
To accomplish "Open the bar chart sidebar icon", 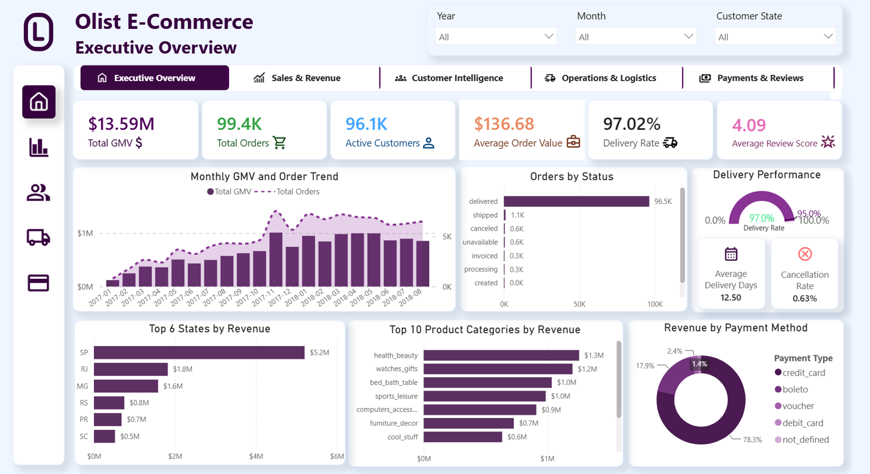I will click(39, 147).
